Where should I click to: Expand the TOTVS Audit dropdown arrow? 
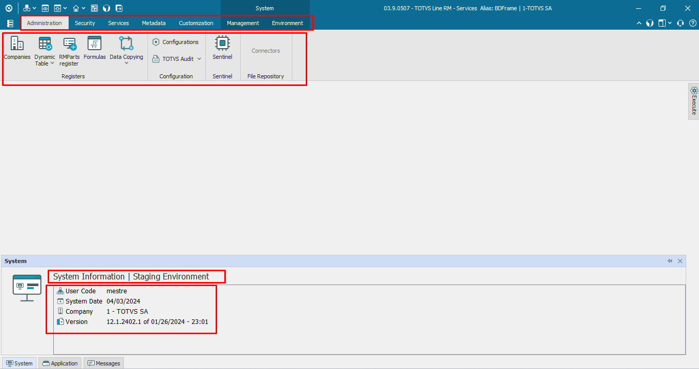199,59
